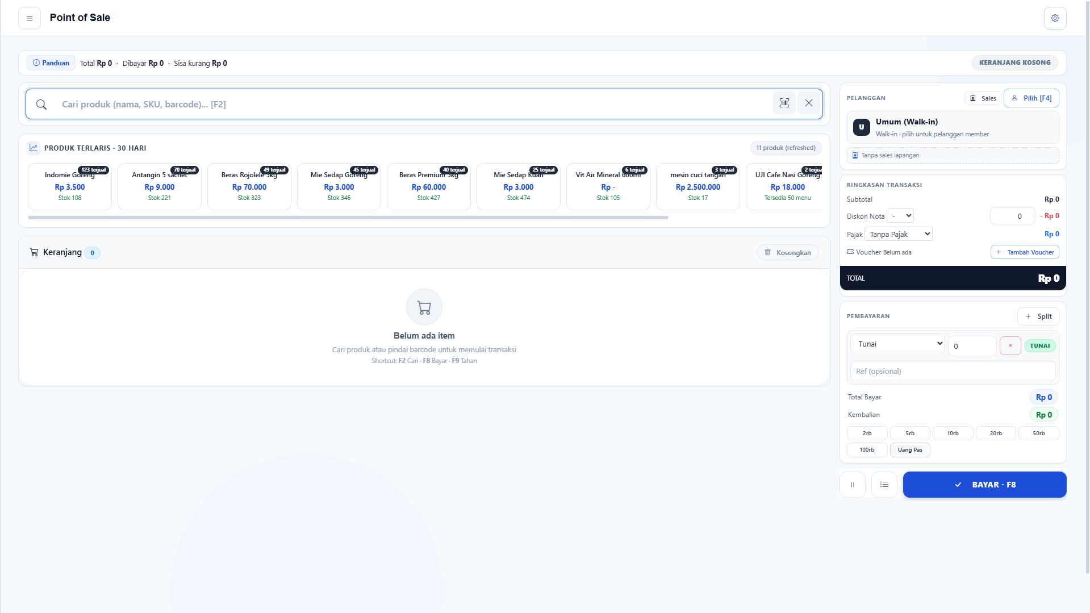The height and width of the screenshot is (613, 1090).
Task: Add mesin cuci tangan product card
Action: point(698,187)
